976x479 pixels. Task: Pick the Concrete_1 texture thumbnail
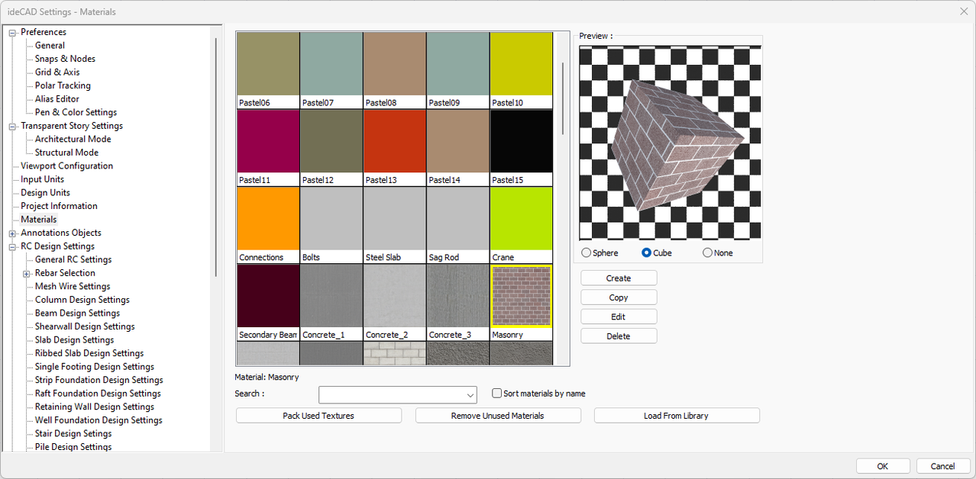[x=331, y=297]
